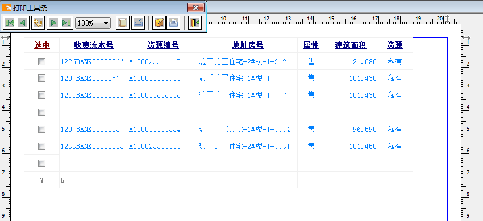The width and height of the screenshot is (483, 221).
Task: Click the export icon with blue arrow
Action: [138, 23]
